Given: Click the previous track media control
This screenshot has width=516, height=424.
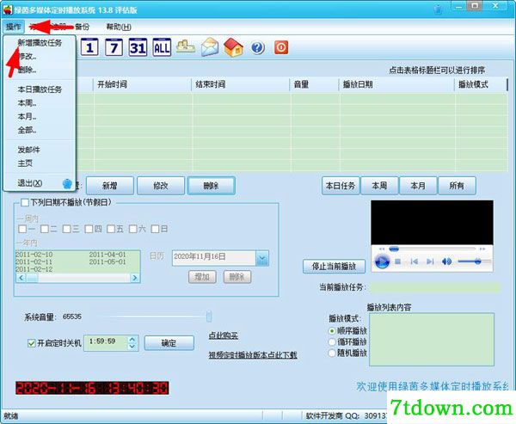Looking at the screenshot, I should click(414, 261).
